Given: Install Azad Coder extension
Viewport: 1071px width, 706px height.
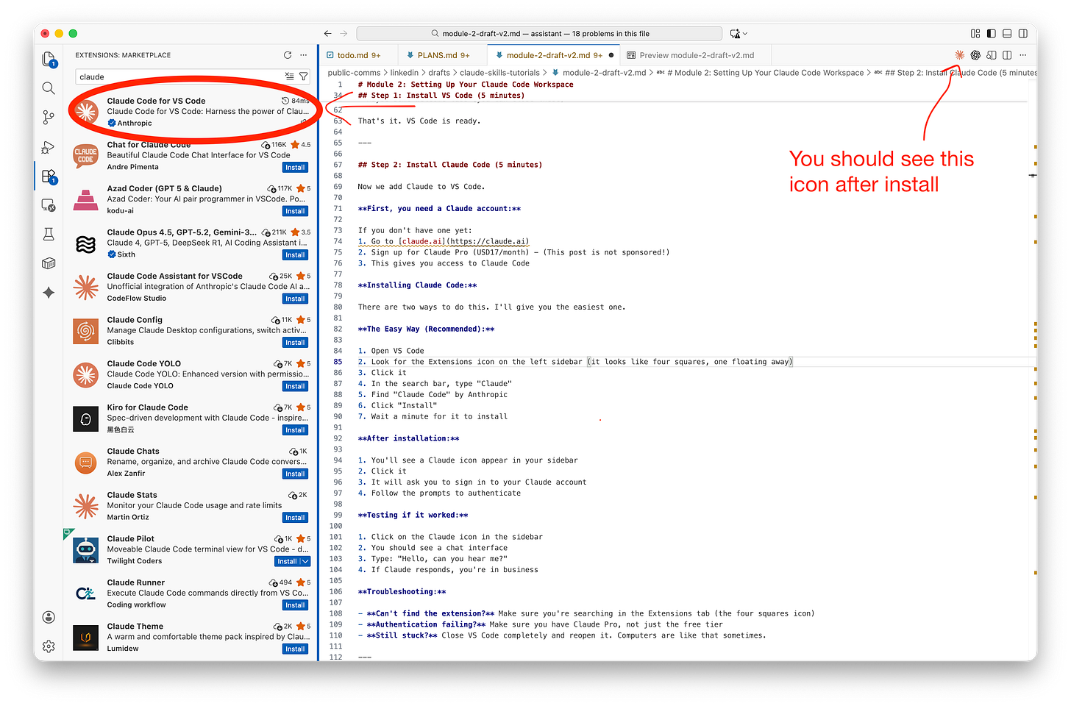Looking at the screenshot, I should coord(295,211).
